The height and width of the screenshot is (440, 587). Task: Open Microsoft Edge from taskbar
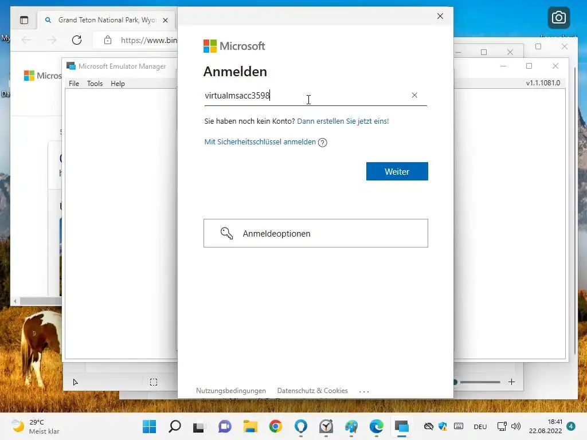(376, 426)
